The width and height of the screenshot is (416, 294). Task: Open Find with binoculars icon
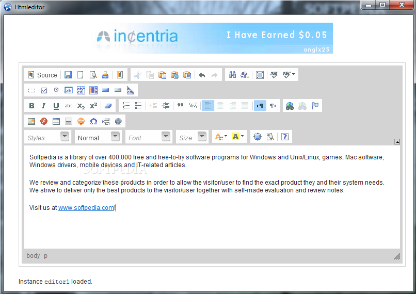pos(232,75)
